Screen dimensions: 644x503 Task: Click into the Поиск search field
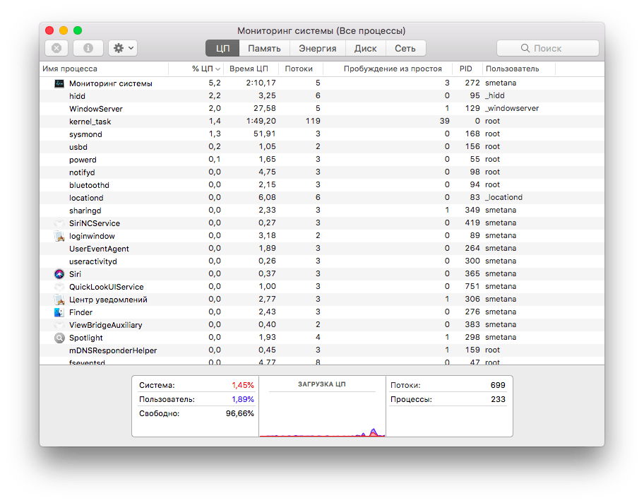point(547,48)
